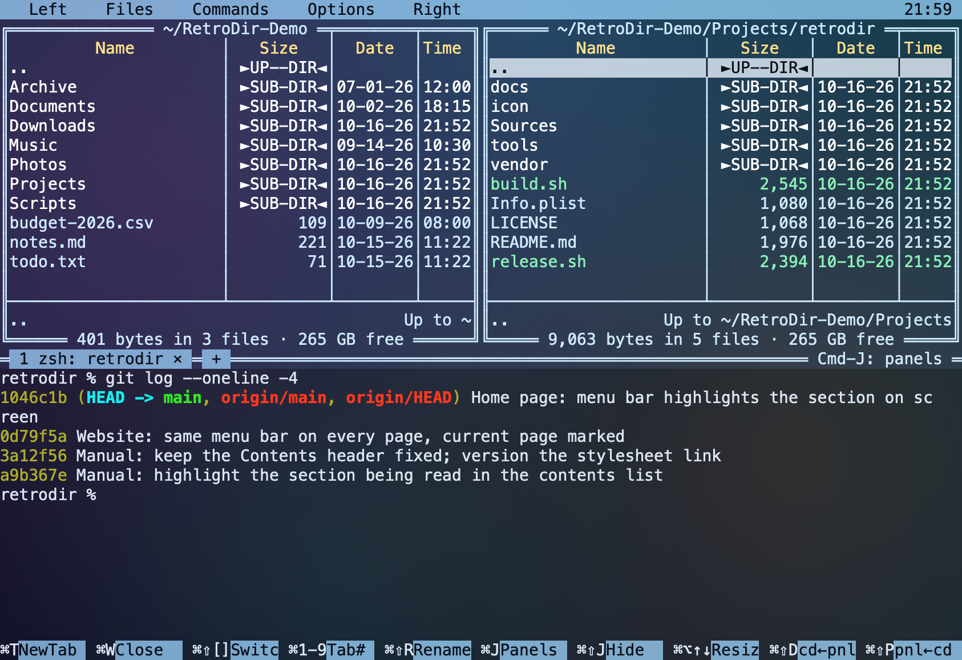Select budget-2026.csv file
The width and height of the screenshot is (962, 660).
(x=240, y=223)
